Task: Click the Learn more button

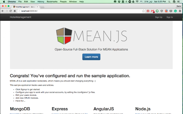Action: point(91,57)
